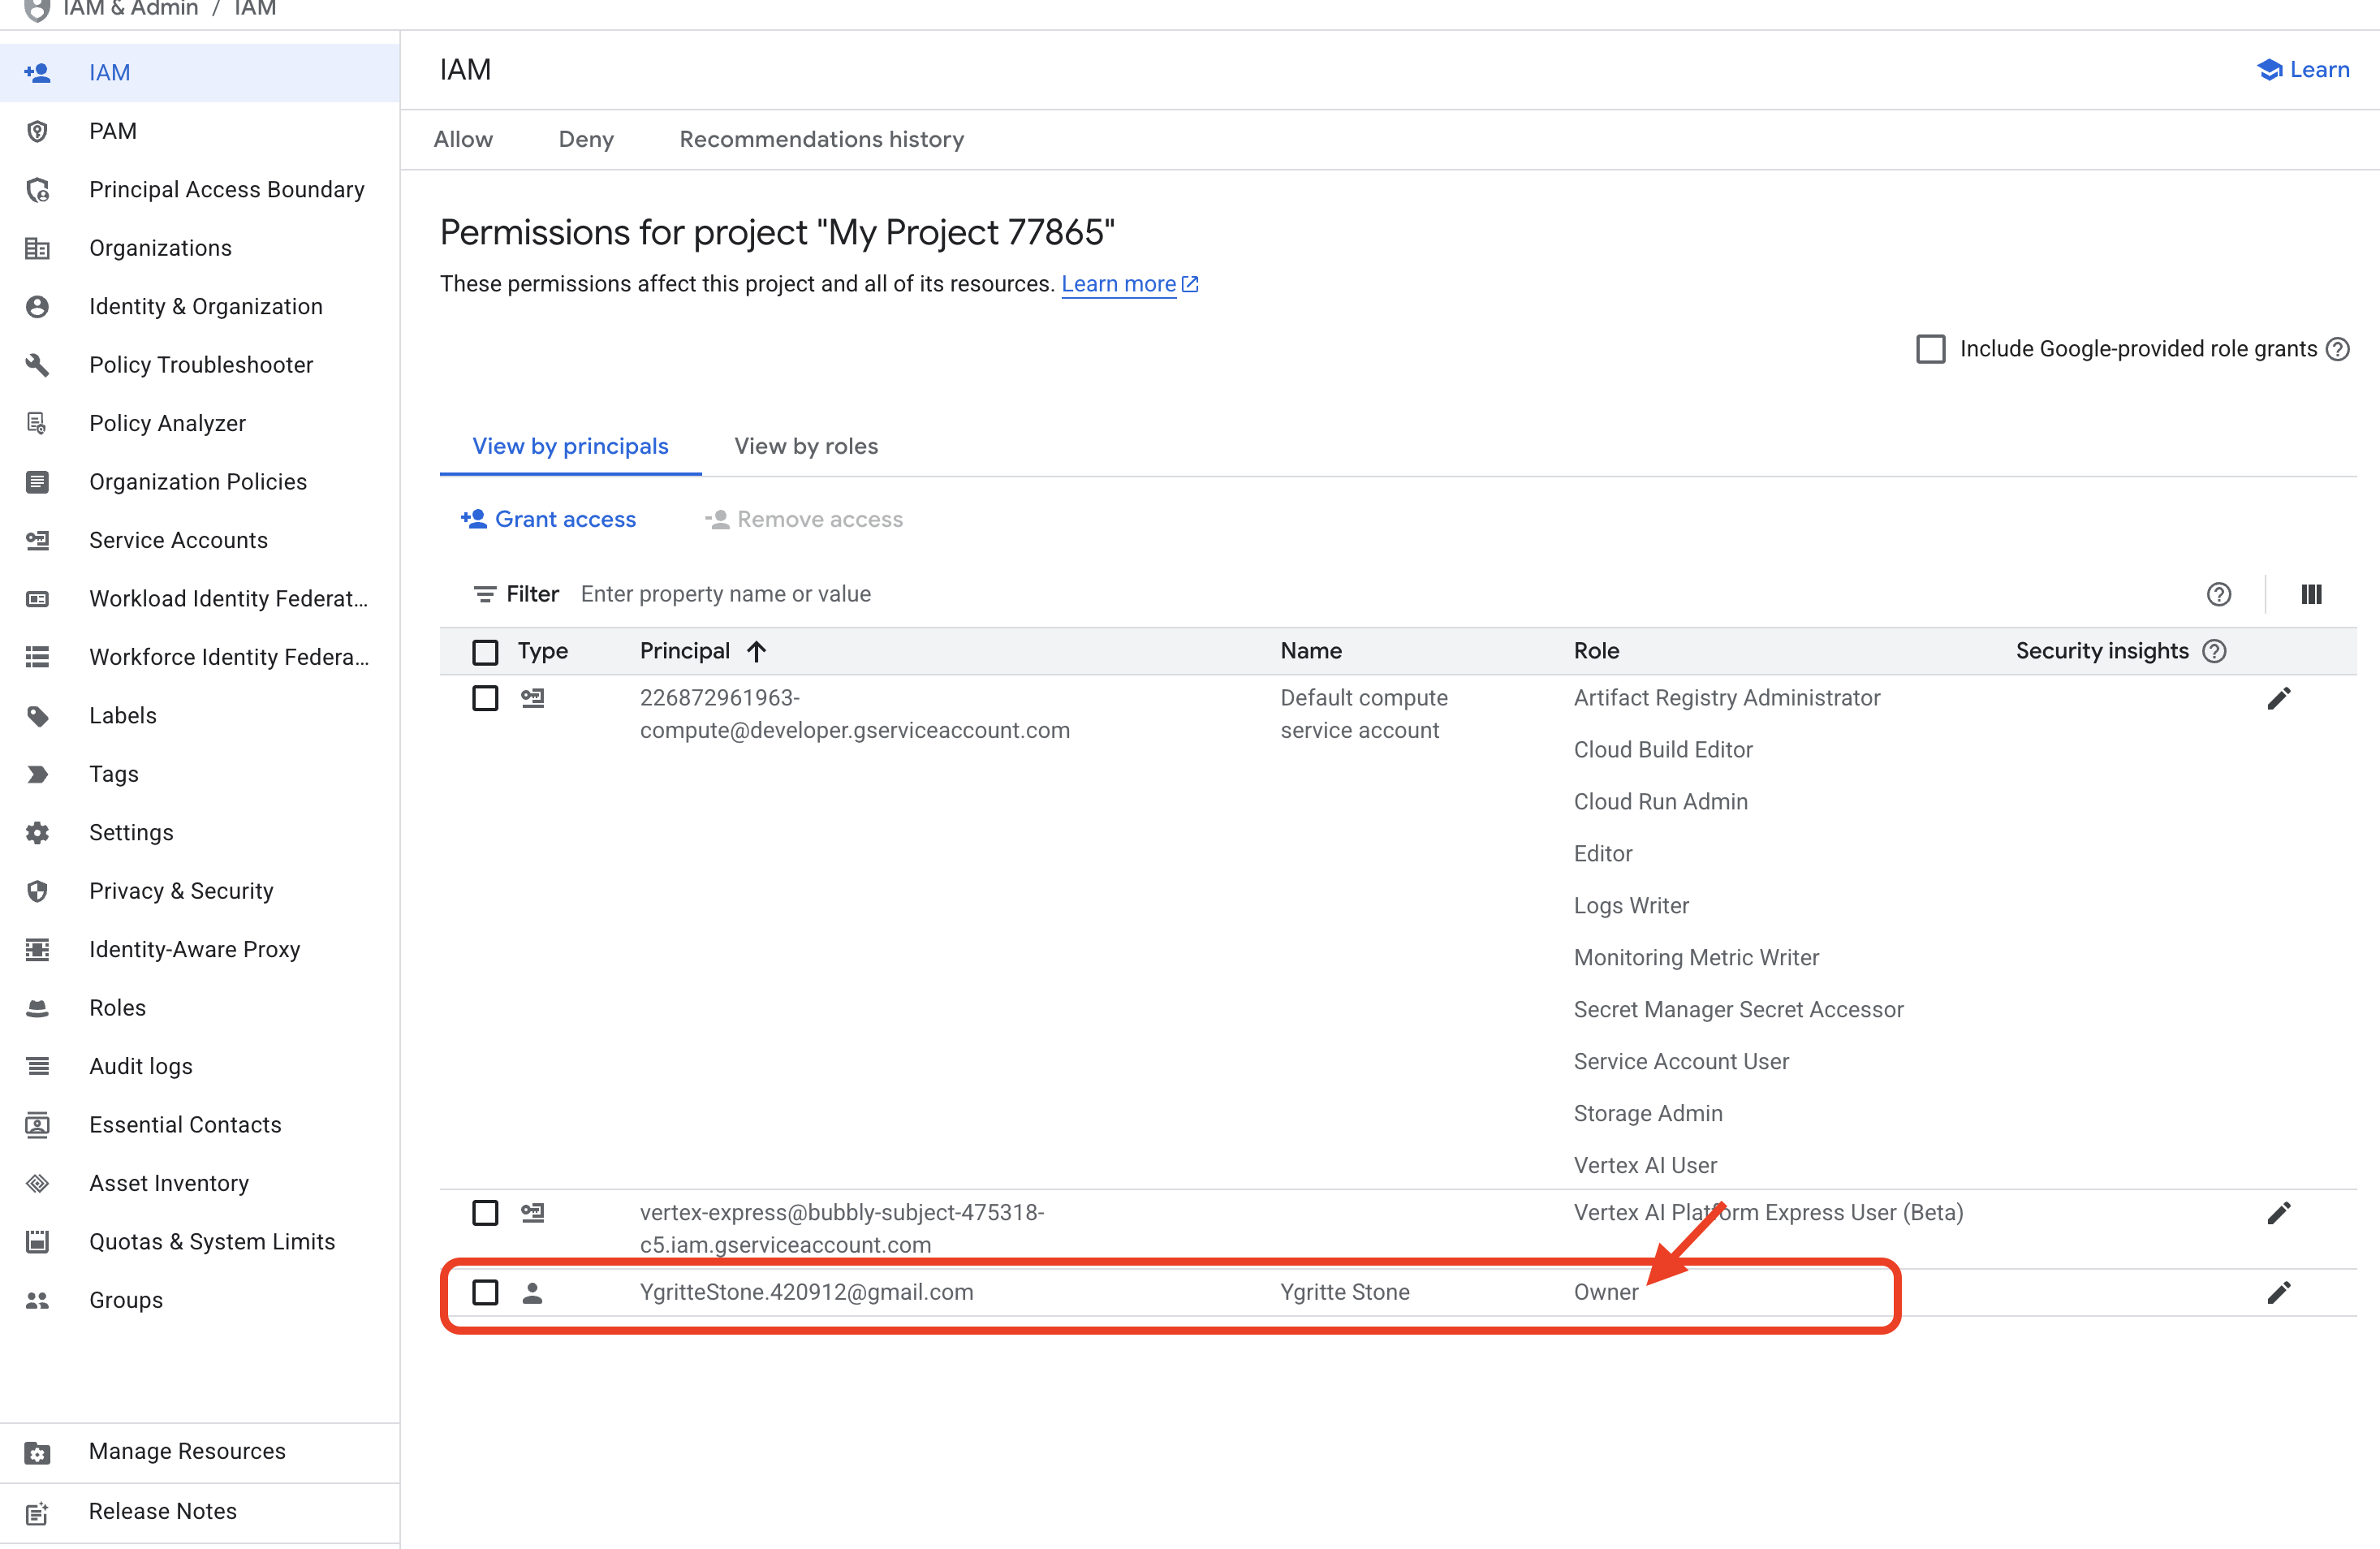The image size is (2380, 1549).
Task: Enable Include Google-provided role grants checkbox
Action: 1930,349
